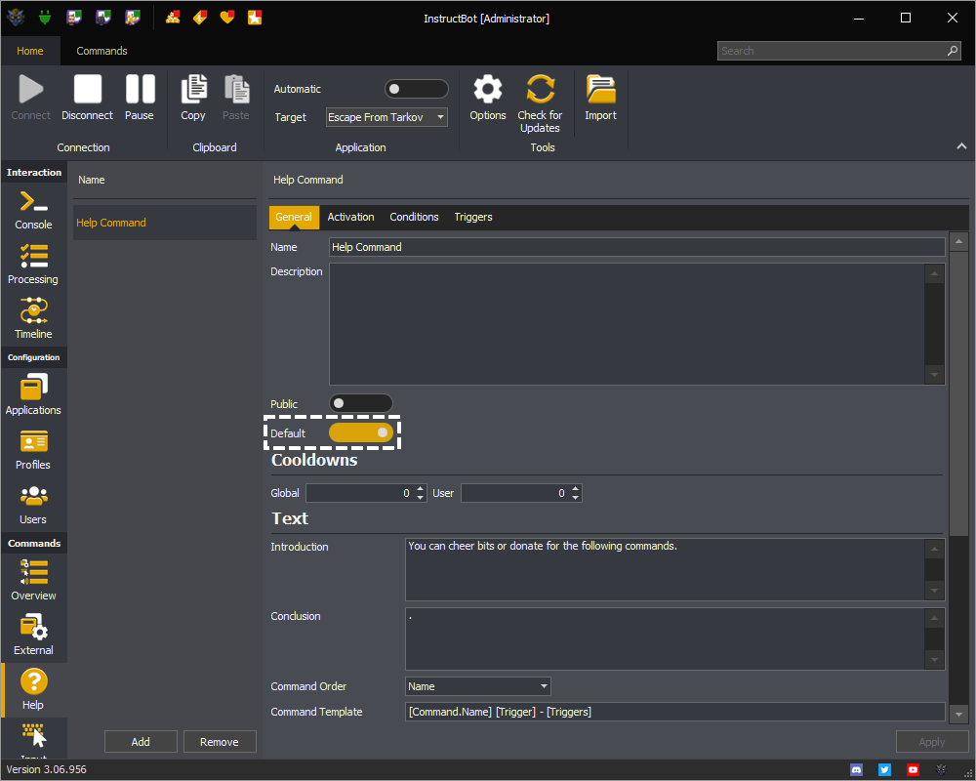This screenshot has height=781, width=976.
Task: Click into the Conclusion text area
Action: 665,639
